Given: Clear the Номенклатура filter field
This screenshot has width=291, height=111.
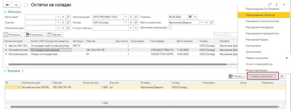Looking at the screenshot, I should [63, 28].
